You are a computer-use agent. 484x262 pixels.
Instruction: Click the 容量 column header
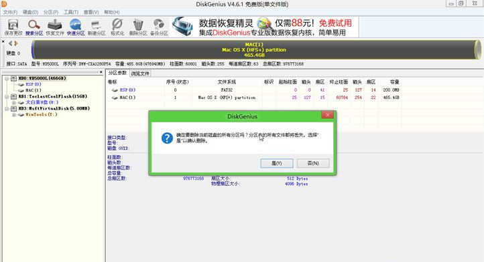tap(394, 82)
